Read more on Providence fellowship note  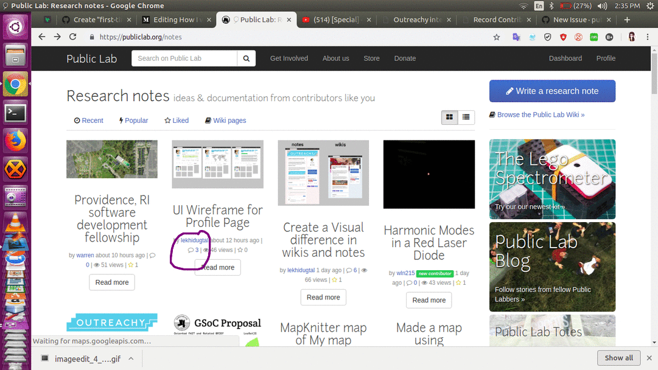111,282
